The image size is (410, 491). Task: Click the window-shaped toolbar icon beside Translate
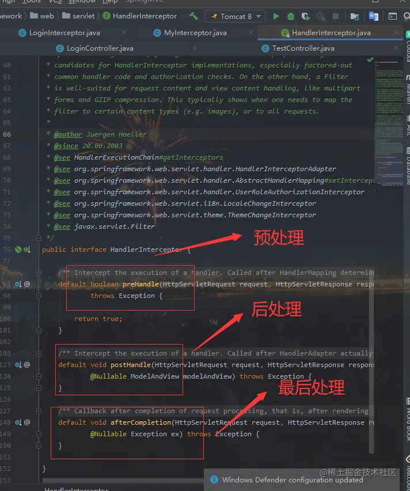pyautogui.click(x=393, y=16)
